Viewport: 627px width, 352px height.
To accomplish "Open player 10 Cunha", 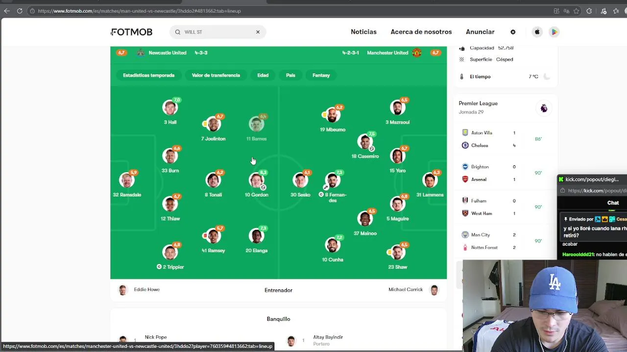I will tap(333, 249).
